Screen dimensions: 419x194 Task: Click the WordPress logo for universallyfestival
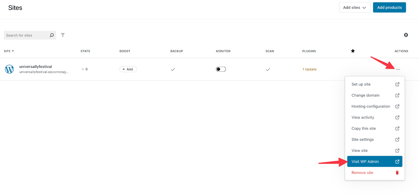[x=9, y=69]
